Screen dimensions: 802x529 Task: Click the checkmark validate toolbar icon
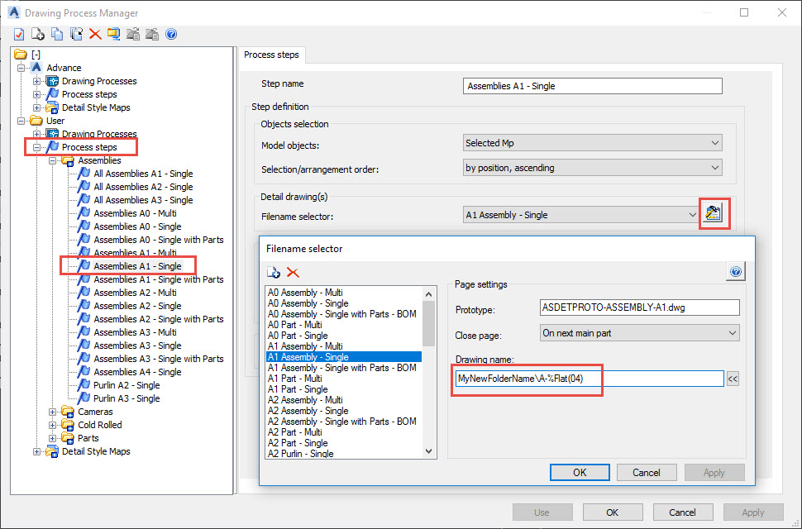coord(19,34)
